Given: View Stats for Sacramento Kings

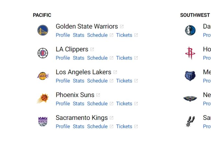Looking at the screenshot, I should coord(79,127).
